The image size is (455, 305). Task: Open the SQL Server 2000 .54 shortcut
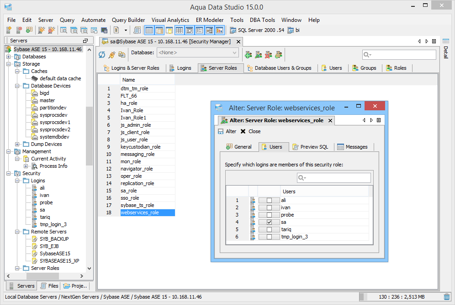coord(257,30)
